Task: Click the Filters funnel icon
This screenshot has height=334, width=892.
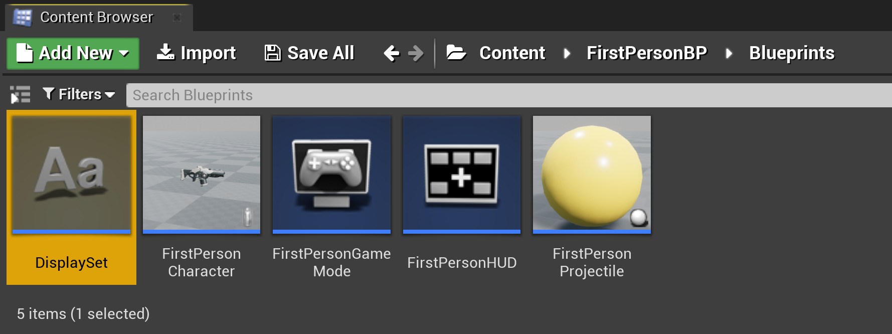Action: (x=49, y=94)
